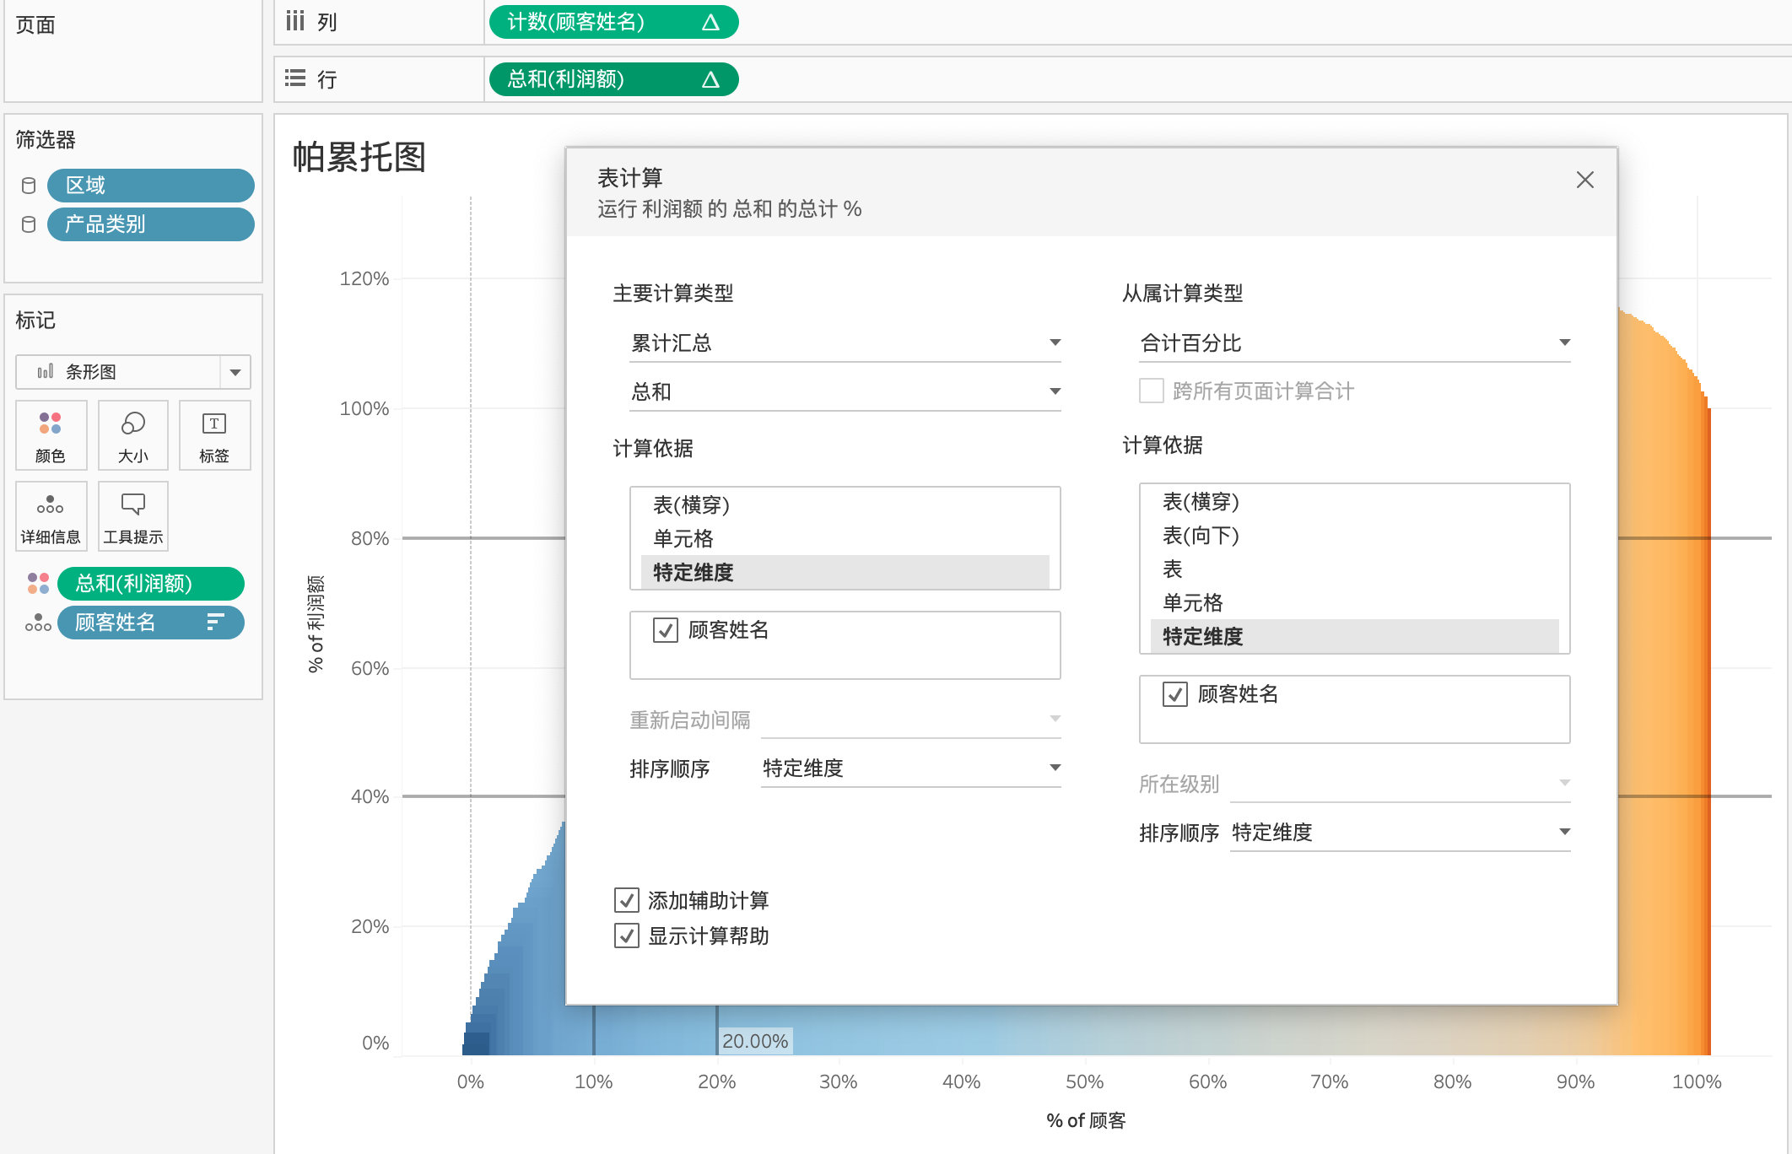Disable 添加辅助计算 checkbox

(626, 901)
